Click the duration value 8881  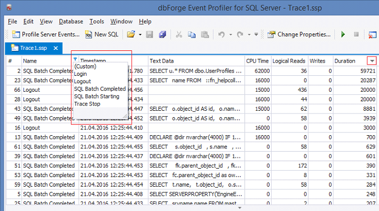coord(369,109)
